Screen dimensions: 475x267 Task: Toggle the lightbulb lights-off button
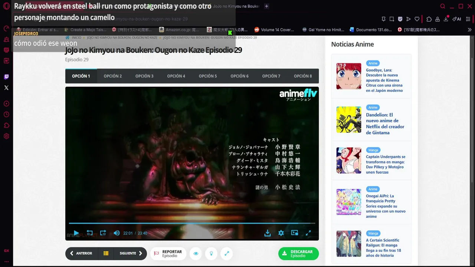click(x=211, y=253)
